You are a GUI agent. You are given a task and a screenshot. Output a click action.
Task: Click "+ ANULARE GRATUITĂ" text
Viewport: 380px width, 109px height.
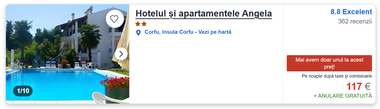click(343, 96)
